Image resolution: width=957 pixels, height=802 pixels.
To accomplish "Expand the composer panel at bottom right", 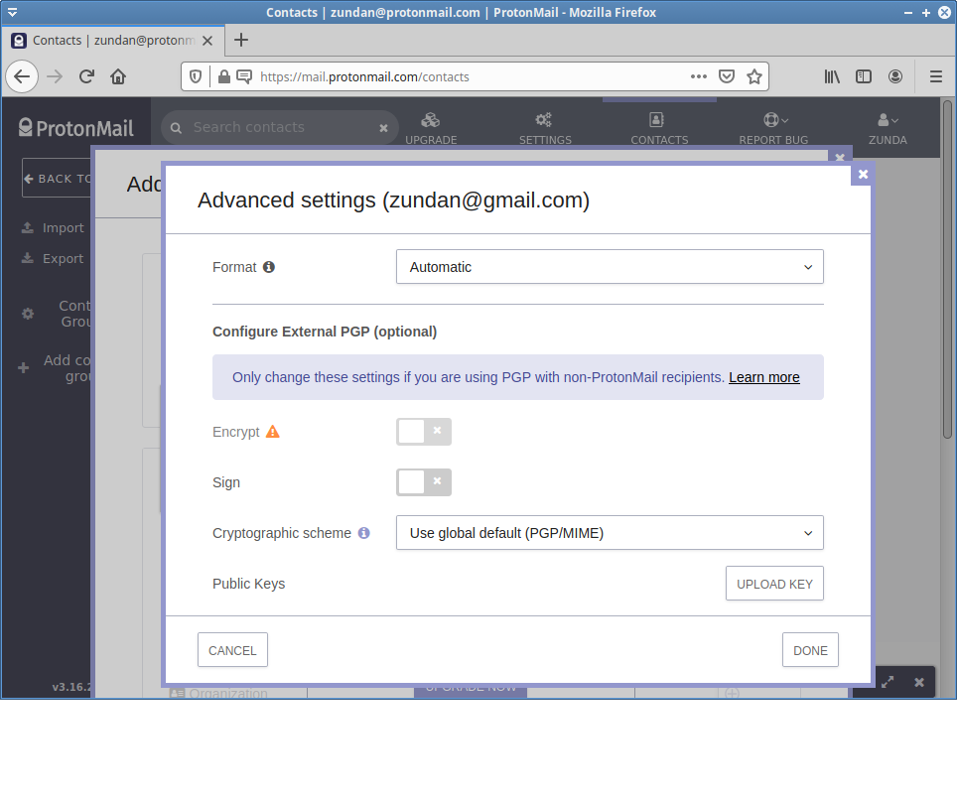I will (888, 682).
